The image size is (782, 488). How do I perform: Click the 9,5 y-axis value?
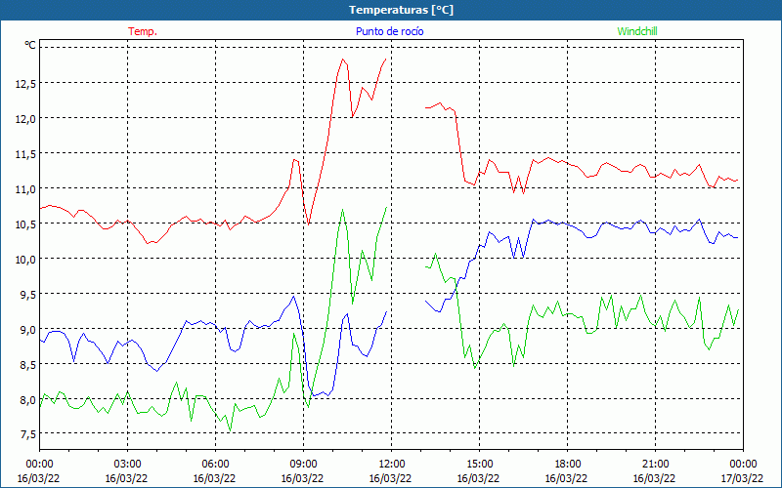28,295
